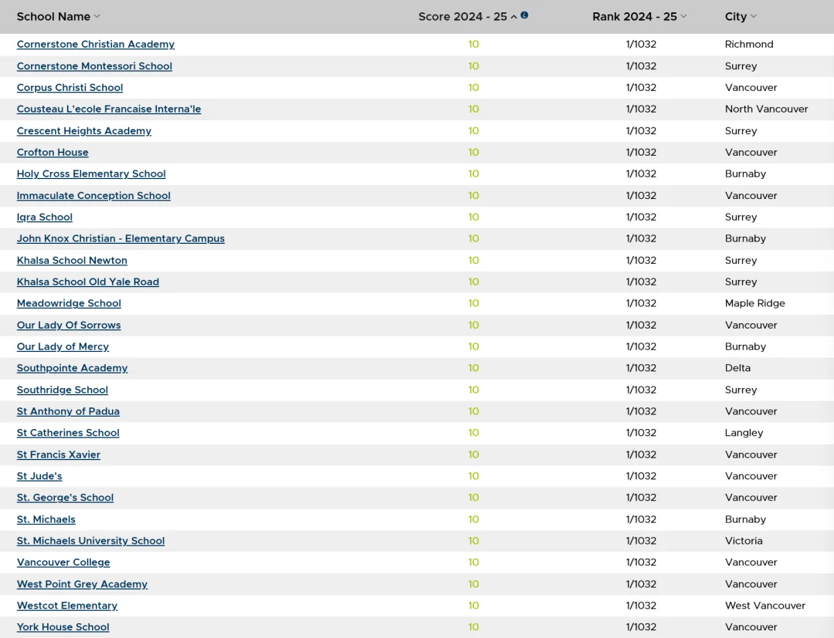The width and height of the screenshot is (834, 638).
Task: Open Our Lady of Mercy link
Action: coord(63,346)
